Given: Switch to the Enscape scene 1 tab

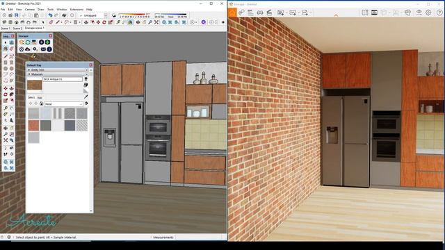Looking at the screenshot, I should point(35,28).
